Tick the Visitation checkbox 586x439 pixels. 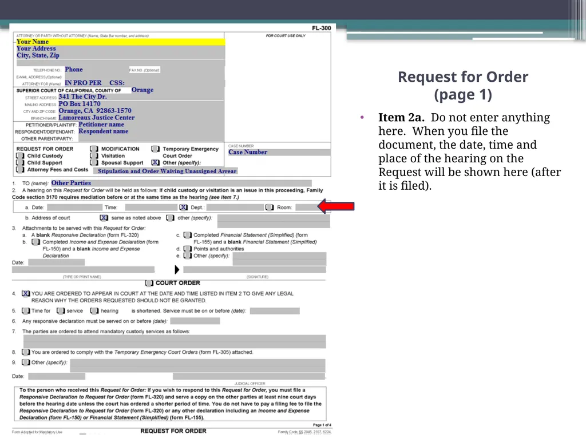tap(94, 155)
